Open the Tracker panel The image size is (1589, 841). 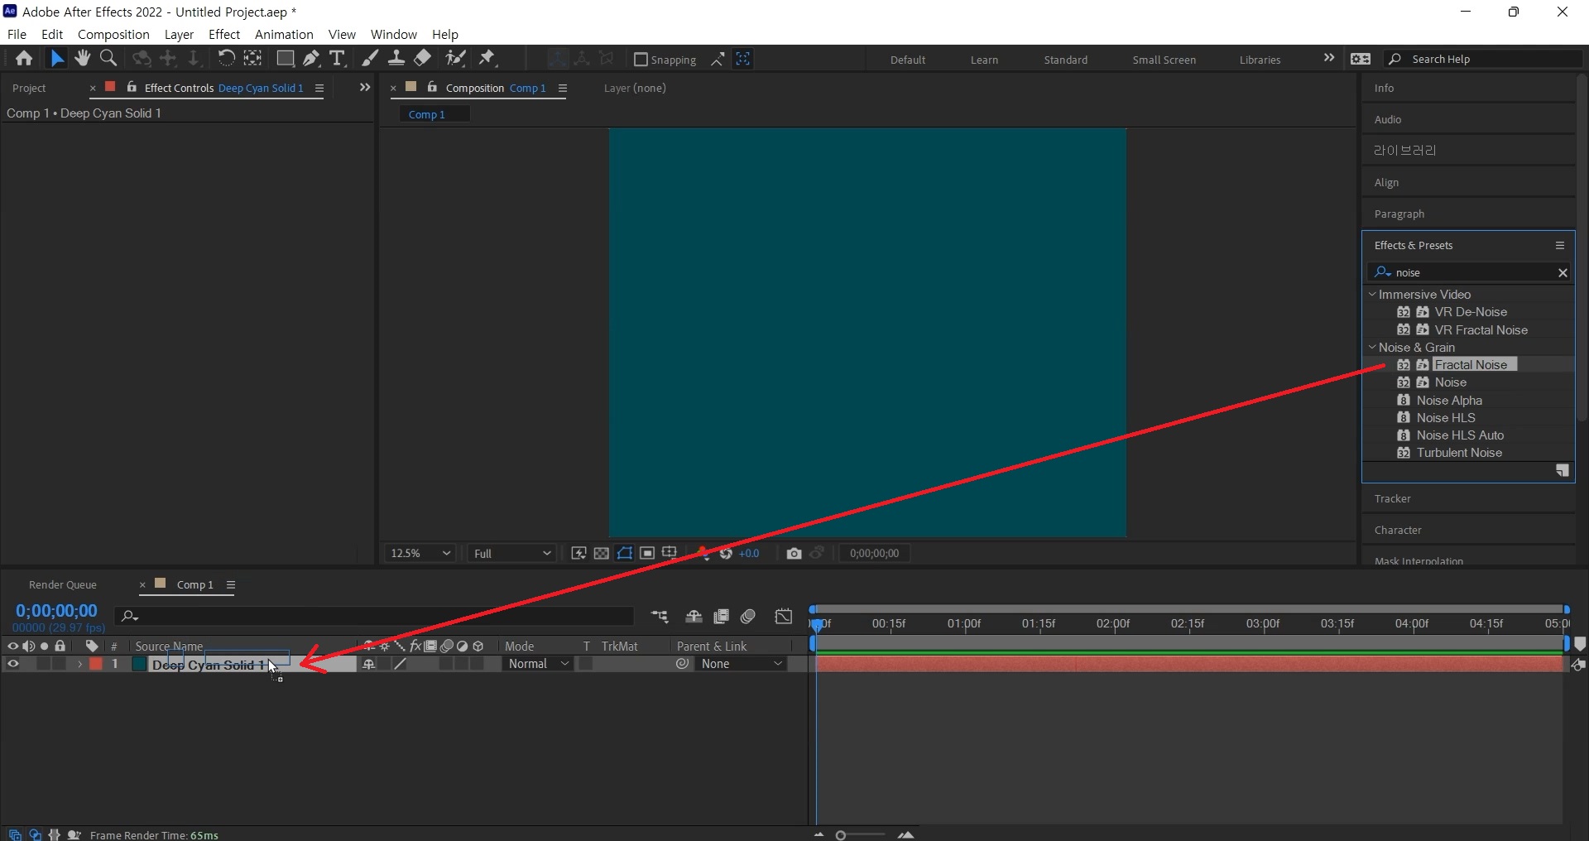(1392, 498)
